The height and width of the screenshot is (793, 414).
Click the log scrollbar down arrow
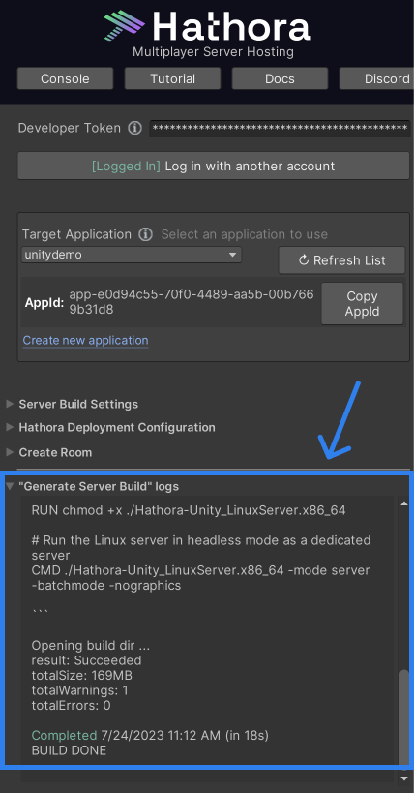coord(404,778)
